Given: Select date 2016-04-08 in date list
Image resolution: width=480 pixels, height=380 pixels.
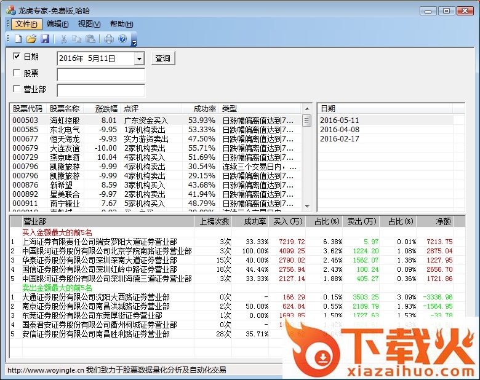Looking at the screenshot, I should point(339,130).
